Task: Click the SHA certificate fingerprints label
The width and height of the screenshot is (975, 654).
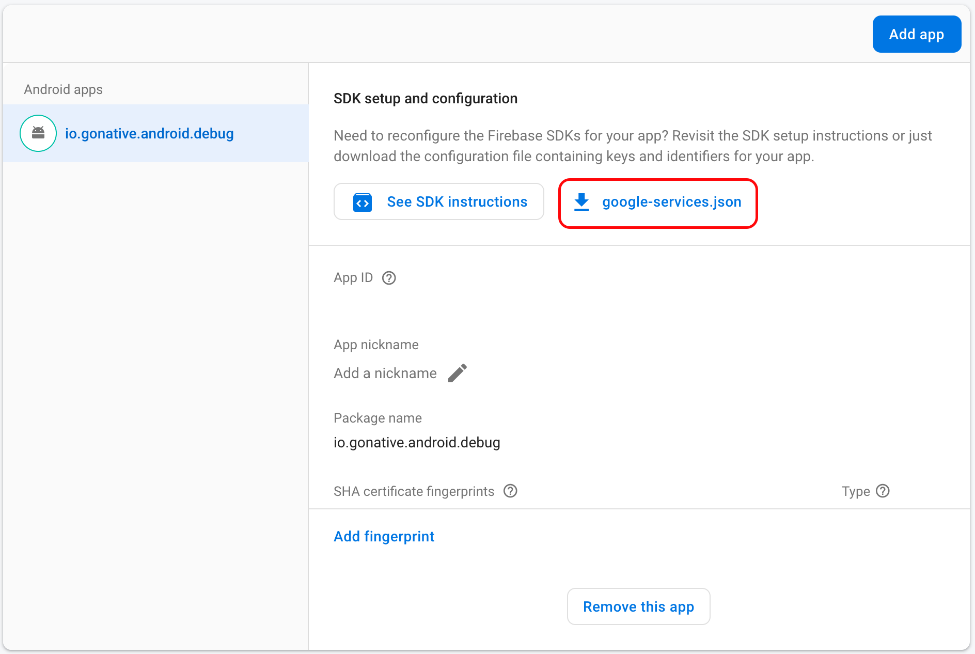Action: click(414, 491)
